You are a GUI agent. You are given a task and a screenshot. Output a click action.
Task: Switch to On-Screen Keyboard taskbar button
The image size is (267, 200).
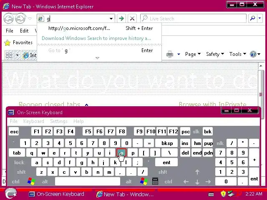pyautogui.click(x=57, y=194)
